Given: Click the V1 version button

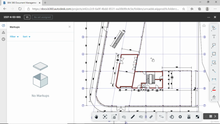Looking at the screenshot, I should [27, 17].
